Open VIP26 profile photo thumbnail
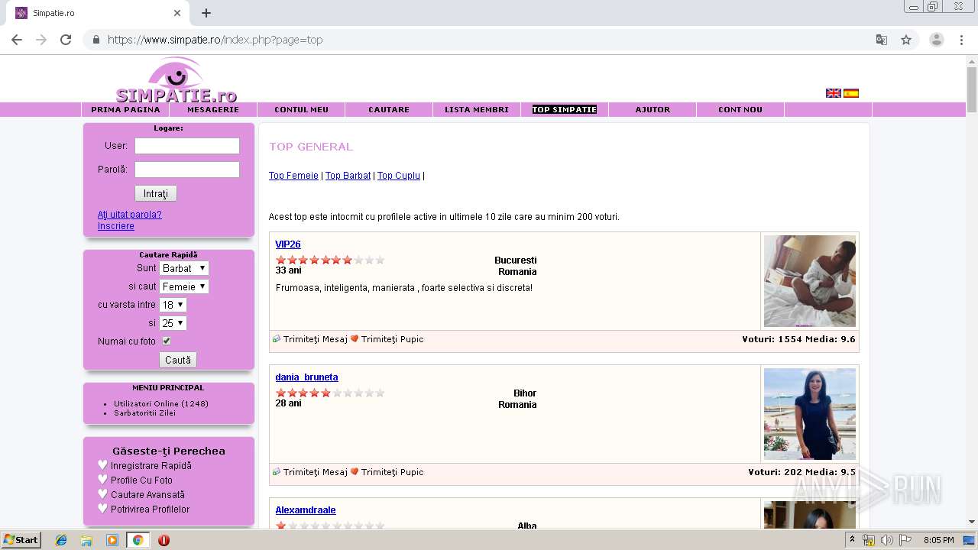Viewport: 978px width, 550px height. click(x=810, y=281)
